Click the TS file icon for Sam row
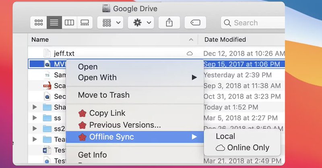This screenshot has height=168, width=322. tap(47, 75)
